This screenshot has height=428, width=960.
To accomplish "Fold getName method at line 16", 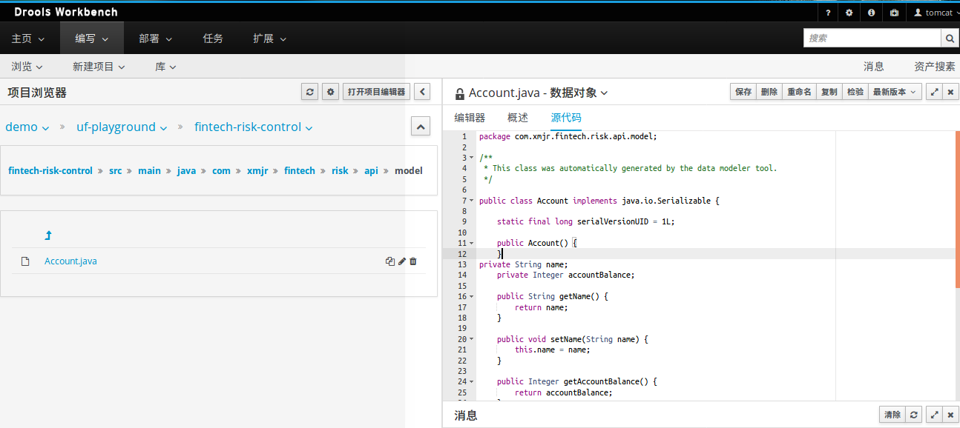I will (472, 296).
